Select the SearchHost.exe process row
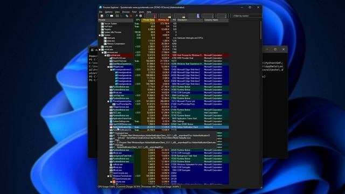This screenshot has height=194, width=345. pos(163,61)
